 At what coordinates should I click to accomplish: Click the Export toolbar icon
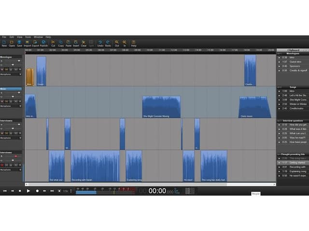(x=35, y=44)
